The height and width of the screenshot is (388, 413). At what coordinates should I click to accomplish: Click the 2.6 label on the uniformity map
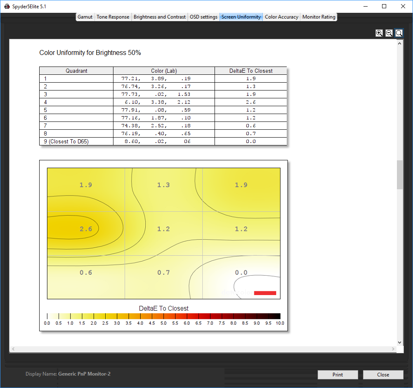click(x=86, y=229)
